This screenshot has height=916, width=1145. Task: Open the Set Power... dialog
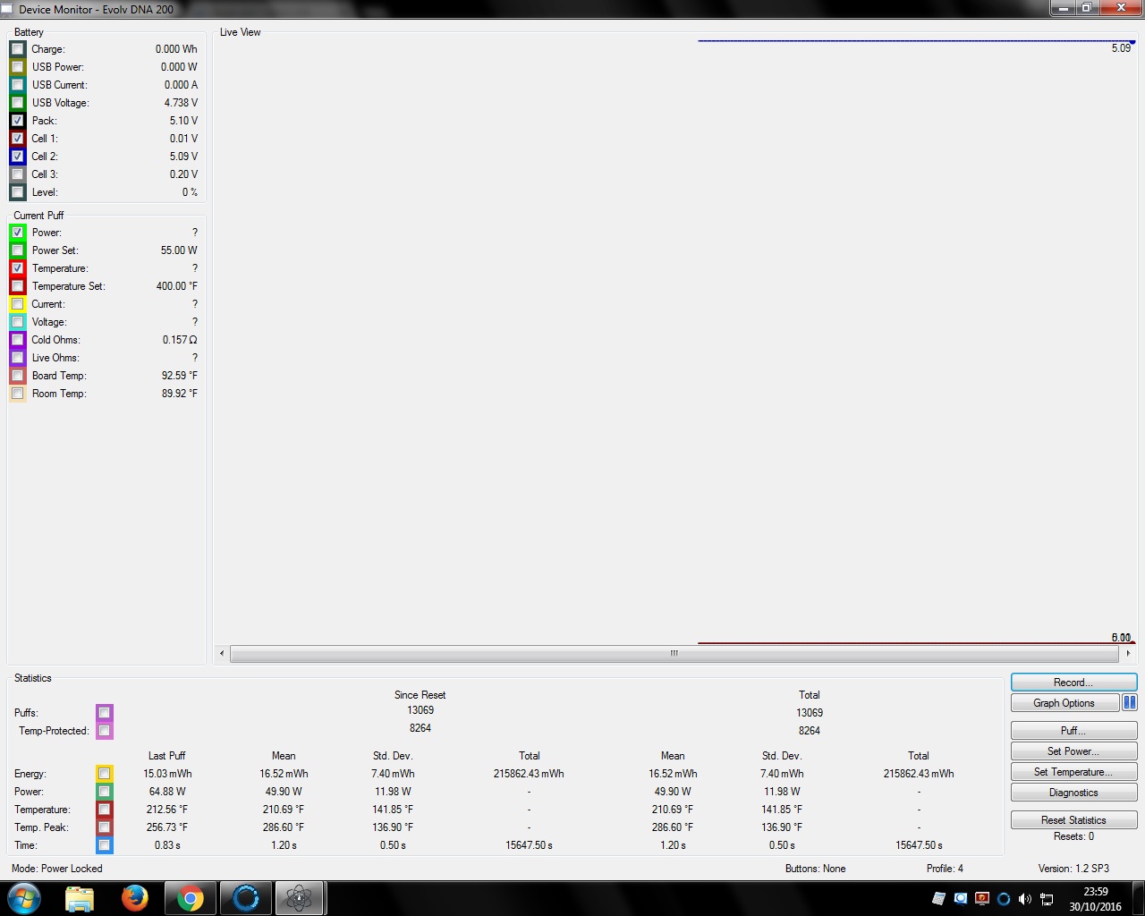click(1073, 751)
